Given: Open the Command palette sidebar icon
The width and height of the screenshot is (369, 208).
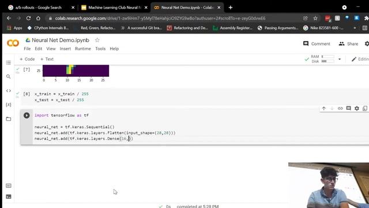Looking at the screenshot, I should point(9,186).
